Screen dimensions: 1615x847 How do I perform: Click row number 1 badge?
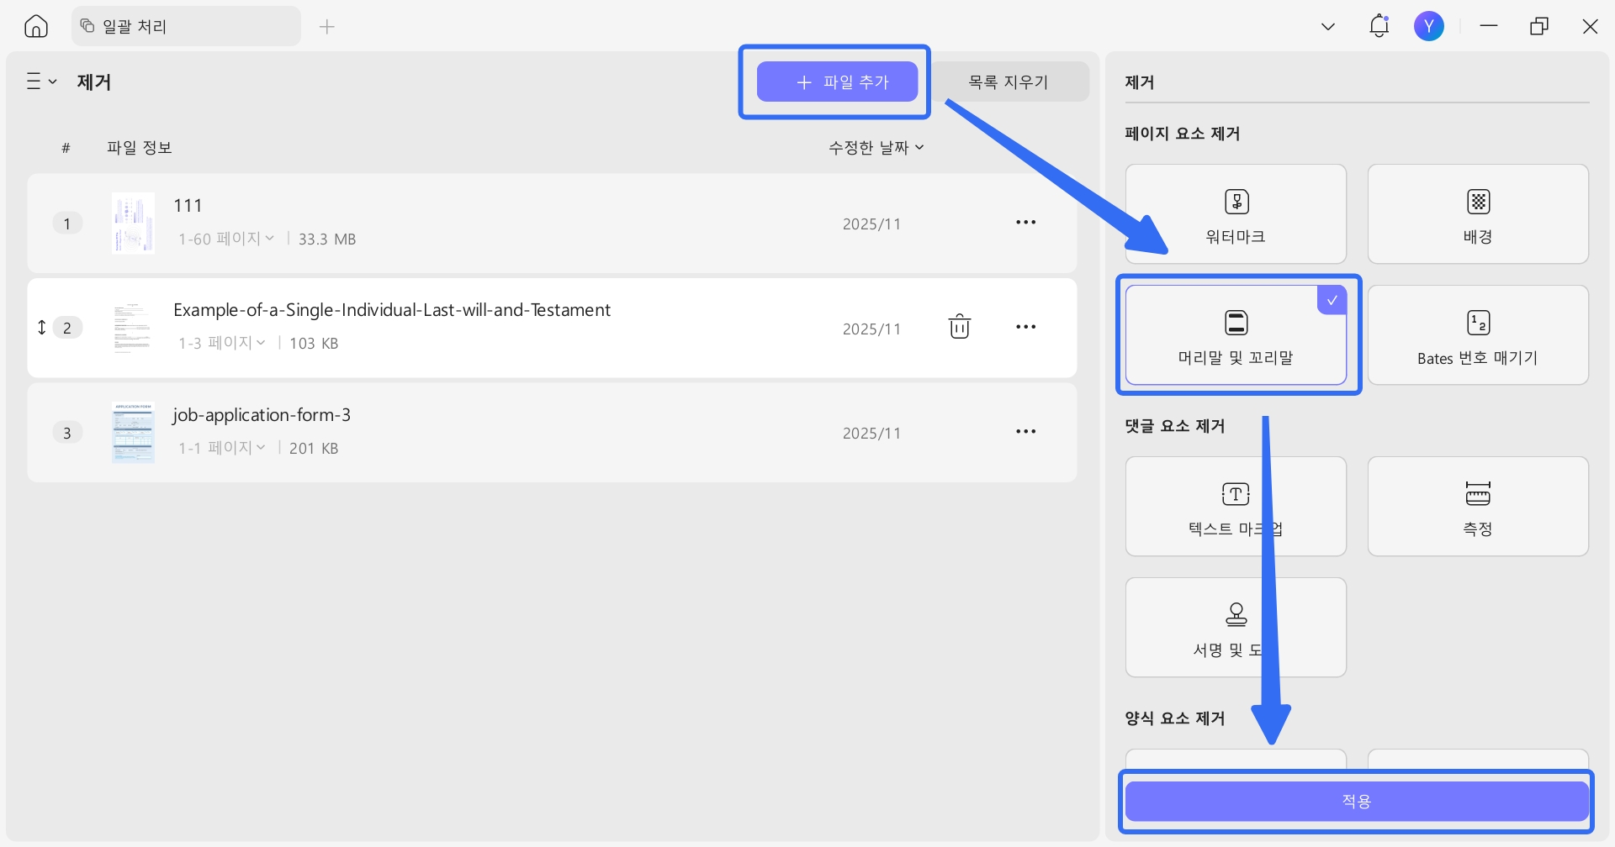tap(67, 224)
